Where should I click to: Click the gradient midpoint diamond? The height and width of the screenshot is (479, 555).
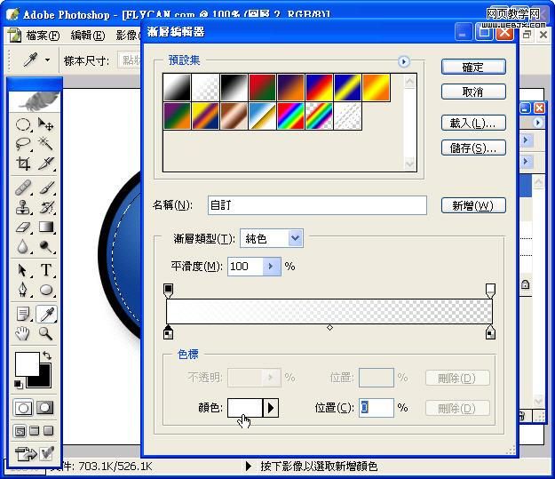point(329,328)
